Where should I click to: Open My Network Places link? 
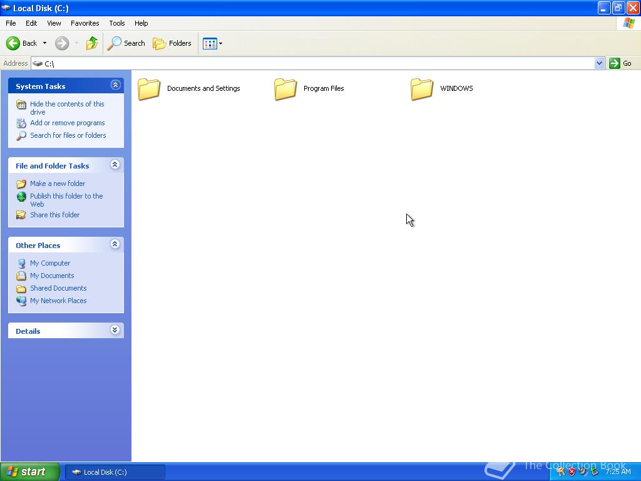[58, 301]
